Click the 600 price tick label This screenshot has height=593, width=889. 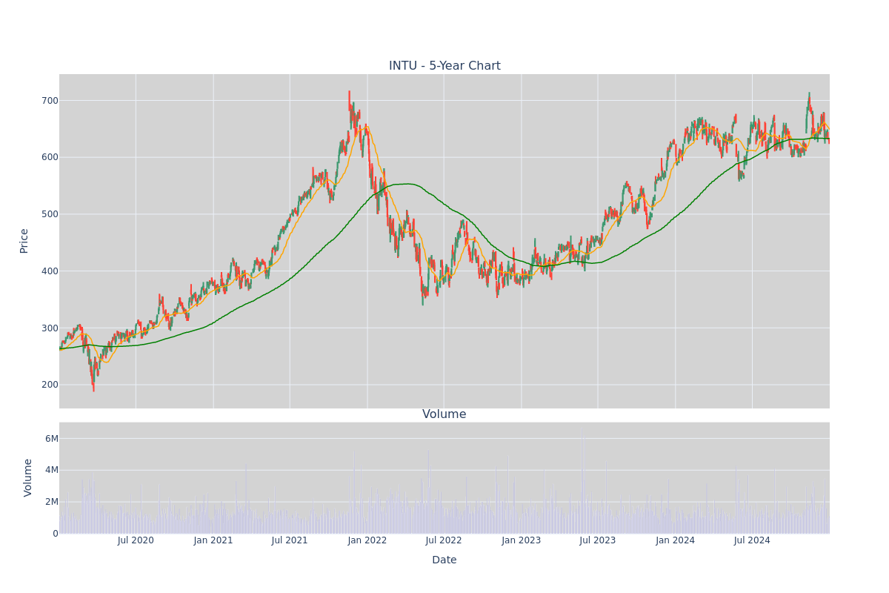[x=50, y=157]
